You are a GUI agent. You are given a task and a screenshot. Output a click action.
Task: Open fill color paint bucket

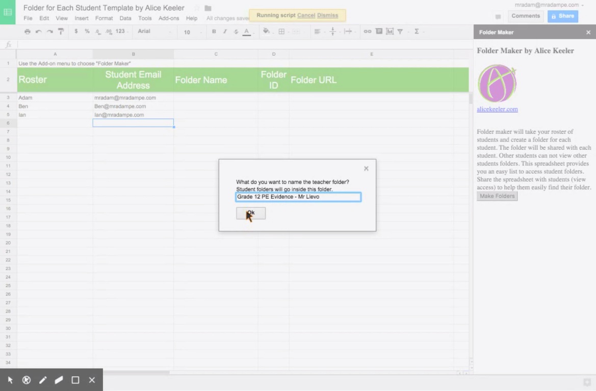(x=267, y=32)
